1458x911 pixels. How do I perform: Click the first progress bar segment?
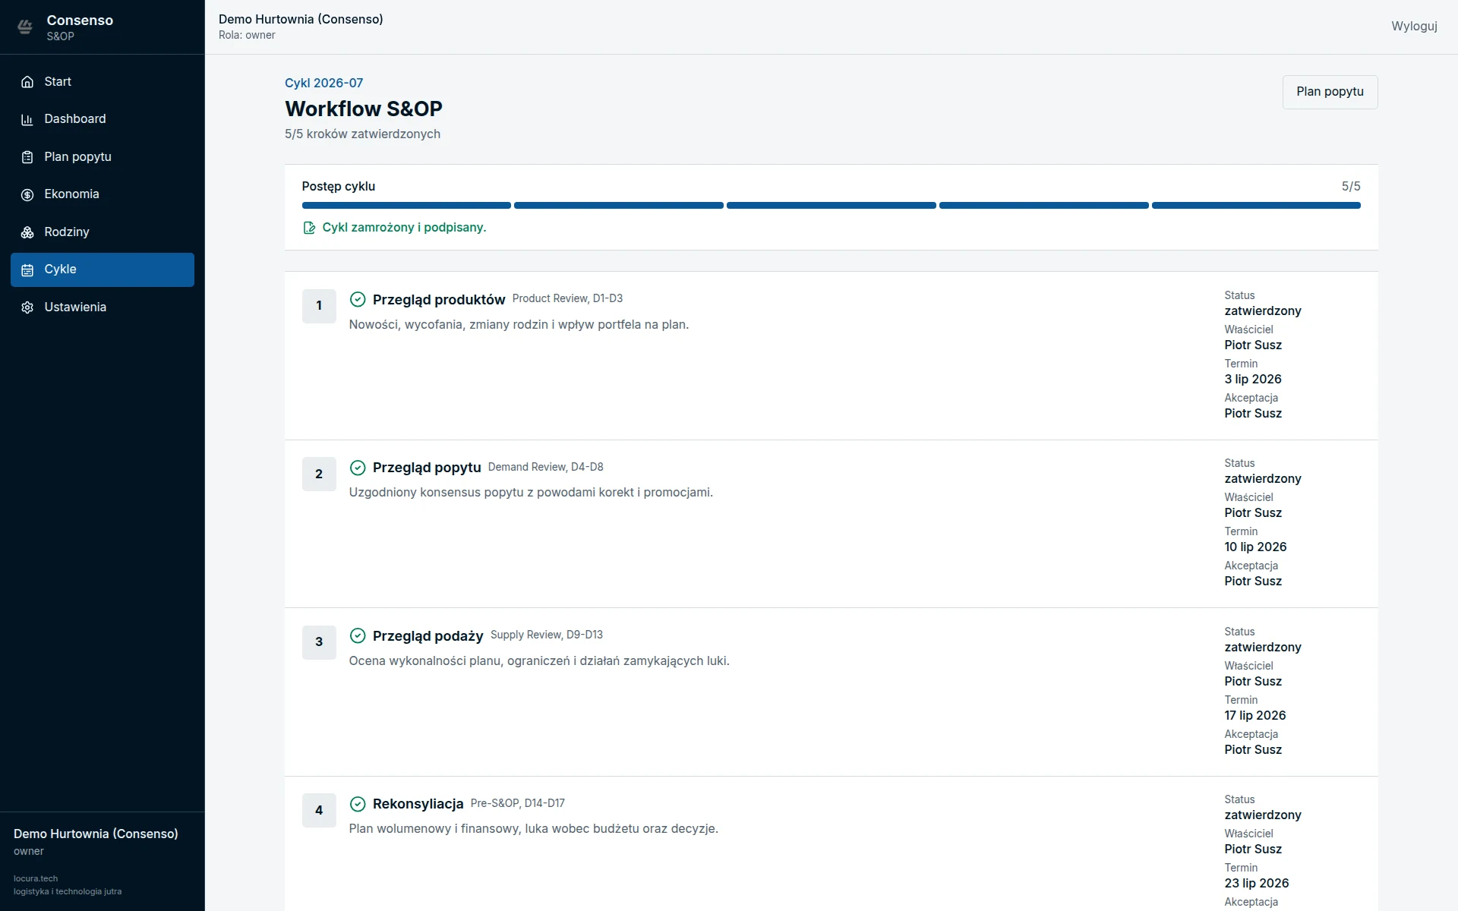tap(406, 205)
